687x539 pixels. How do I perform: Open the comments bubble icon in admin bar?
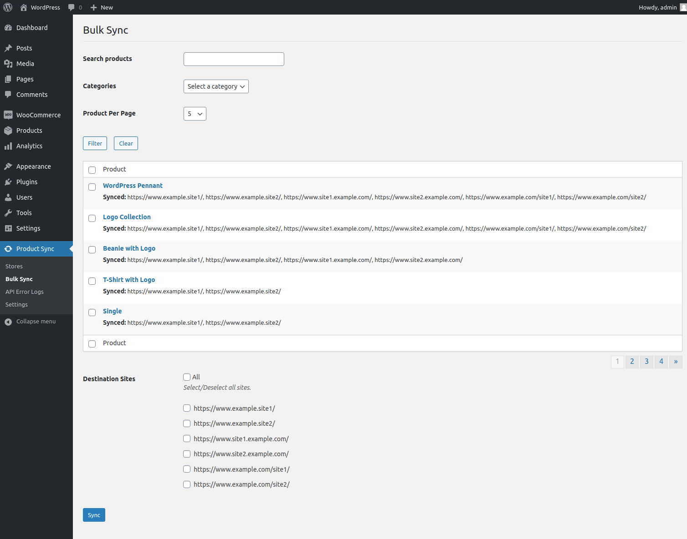point(71,7)
